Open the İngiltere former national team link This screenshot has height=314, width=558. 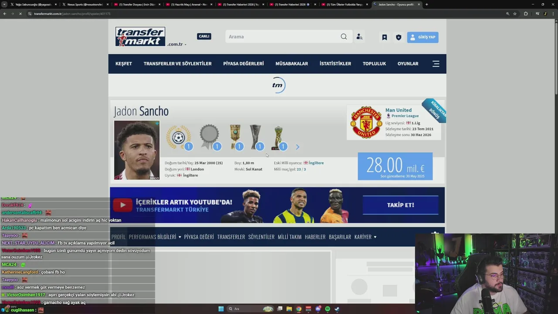tap(316, 163)
